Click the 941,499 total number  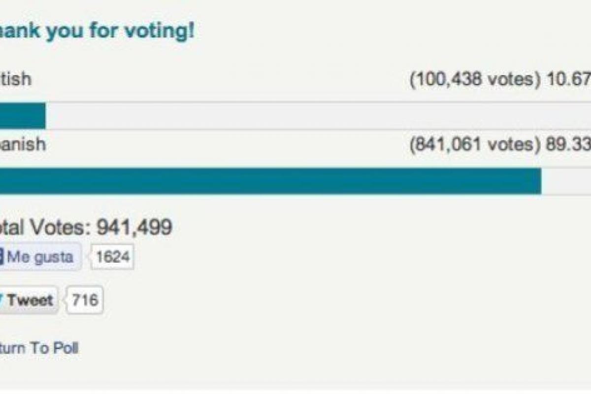pyautogui.click(x=134, y=227)
